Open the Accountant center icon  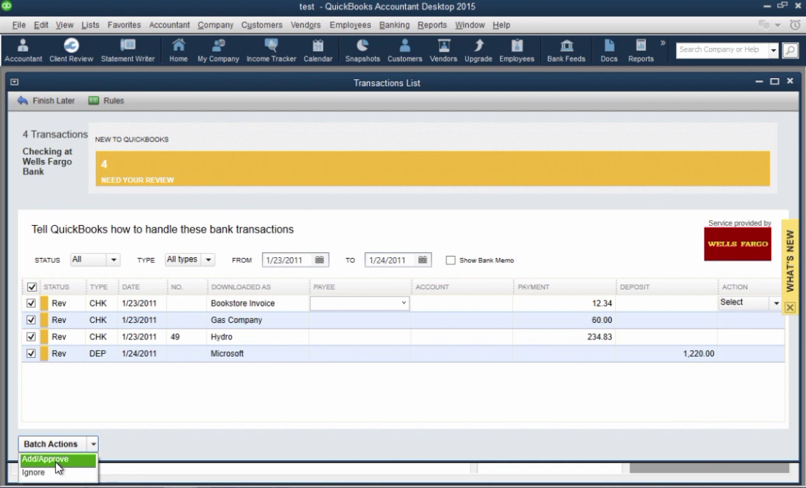[x=23, y=51]
